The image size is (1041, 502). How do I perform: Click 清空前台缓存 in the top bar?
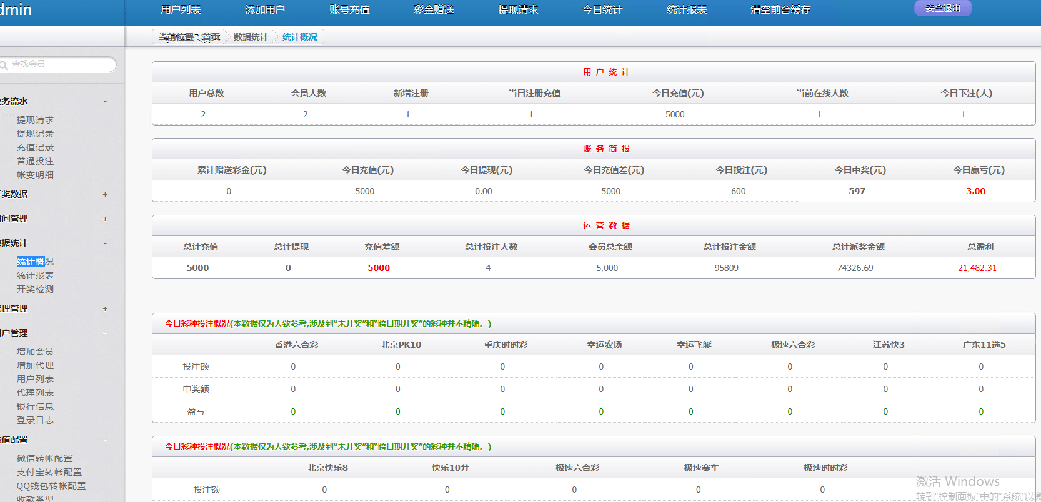pos(780,10)
